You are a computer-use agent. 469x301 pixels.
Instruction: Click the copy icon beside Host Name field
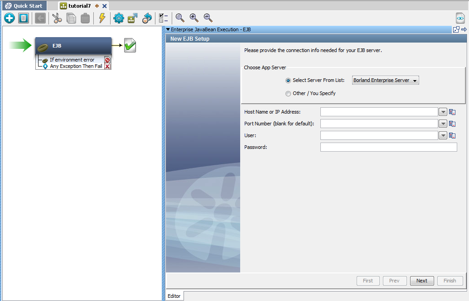452,111
